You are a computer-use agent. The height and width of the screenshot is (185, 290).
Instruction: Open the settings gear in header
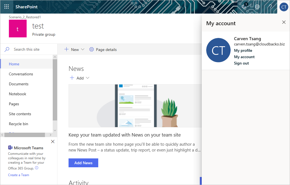[x=257, y=7]
